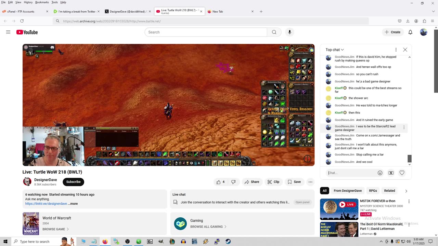Switch to DesignerDave Twitter tab
This screenshot has height=246, width=438.
click(x=128, y=11)
